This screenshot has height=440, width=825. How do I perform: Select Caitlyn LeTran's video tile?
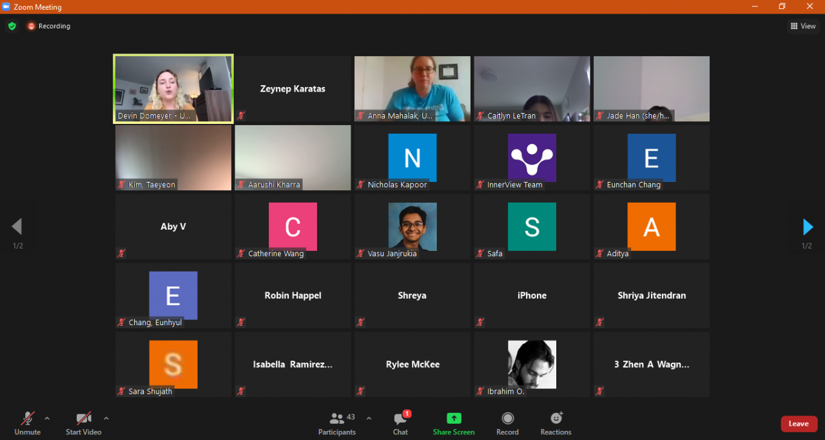click(x=532, y=88)
